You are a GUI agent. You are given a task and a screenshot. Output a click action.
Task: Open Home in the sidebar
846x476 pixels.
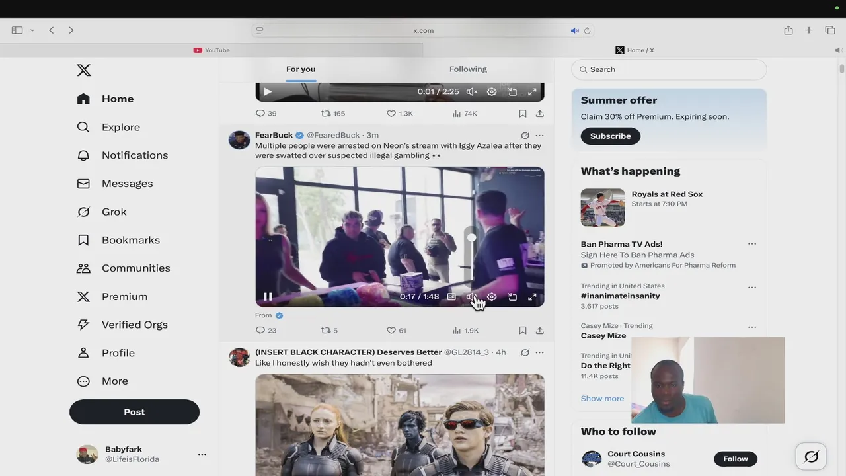click(x=105, y=99)
